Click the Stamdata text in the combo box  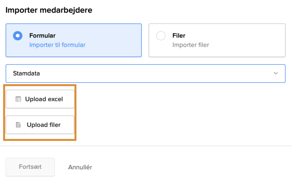click(26, 73)
